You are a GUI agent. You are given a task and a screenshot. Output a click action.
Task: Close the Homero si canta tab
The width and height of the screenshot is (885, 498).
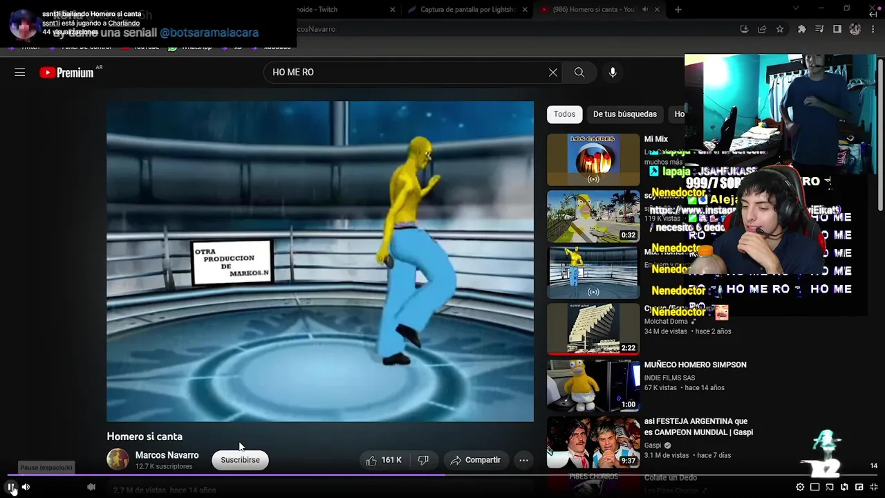(x=657, y=9)
